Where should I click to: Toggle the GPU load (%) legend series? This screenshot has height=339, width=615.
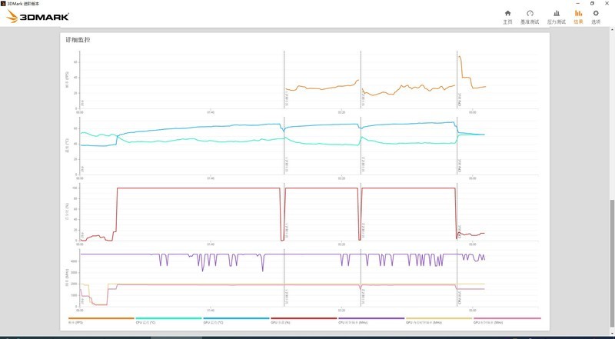tap(304, 320)
